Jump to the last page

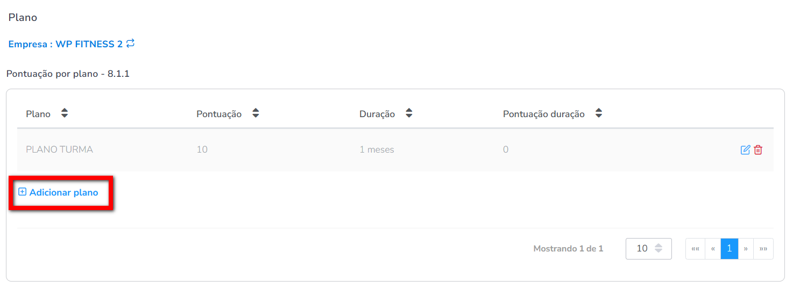coord(763,249)
